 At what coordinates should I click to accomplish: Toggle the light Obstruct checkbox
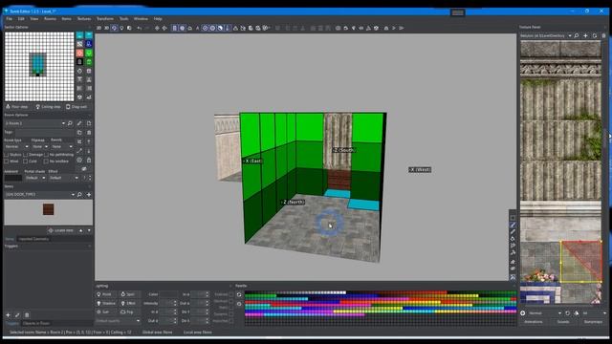pyautogui.click(x=231, y=301)
